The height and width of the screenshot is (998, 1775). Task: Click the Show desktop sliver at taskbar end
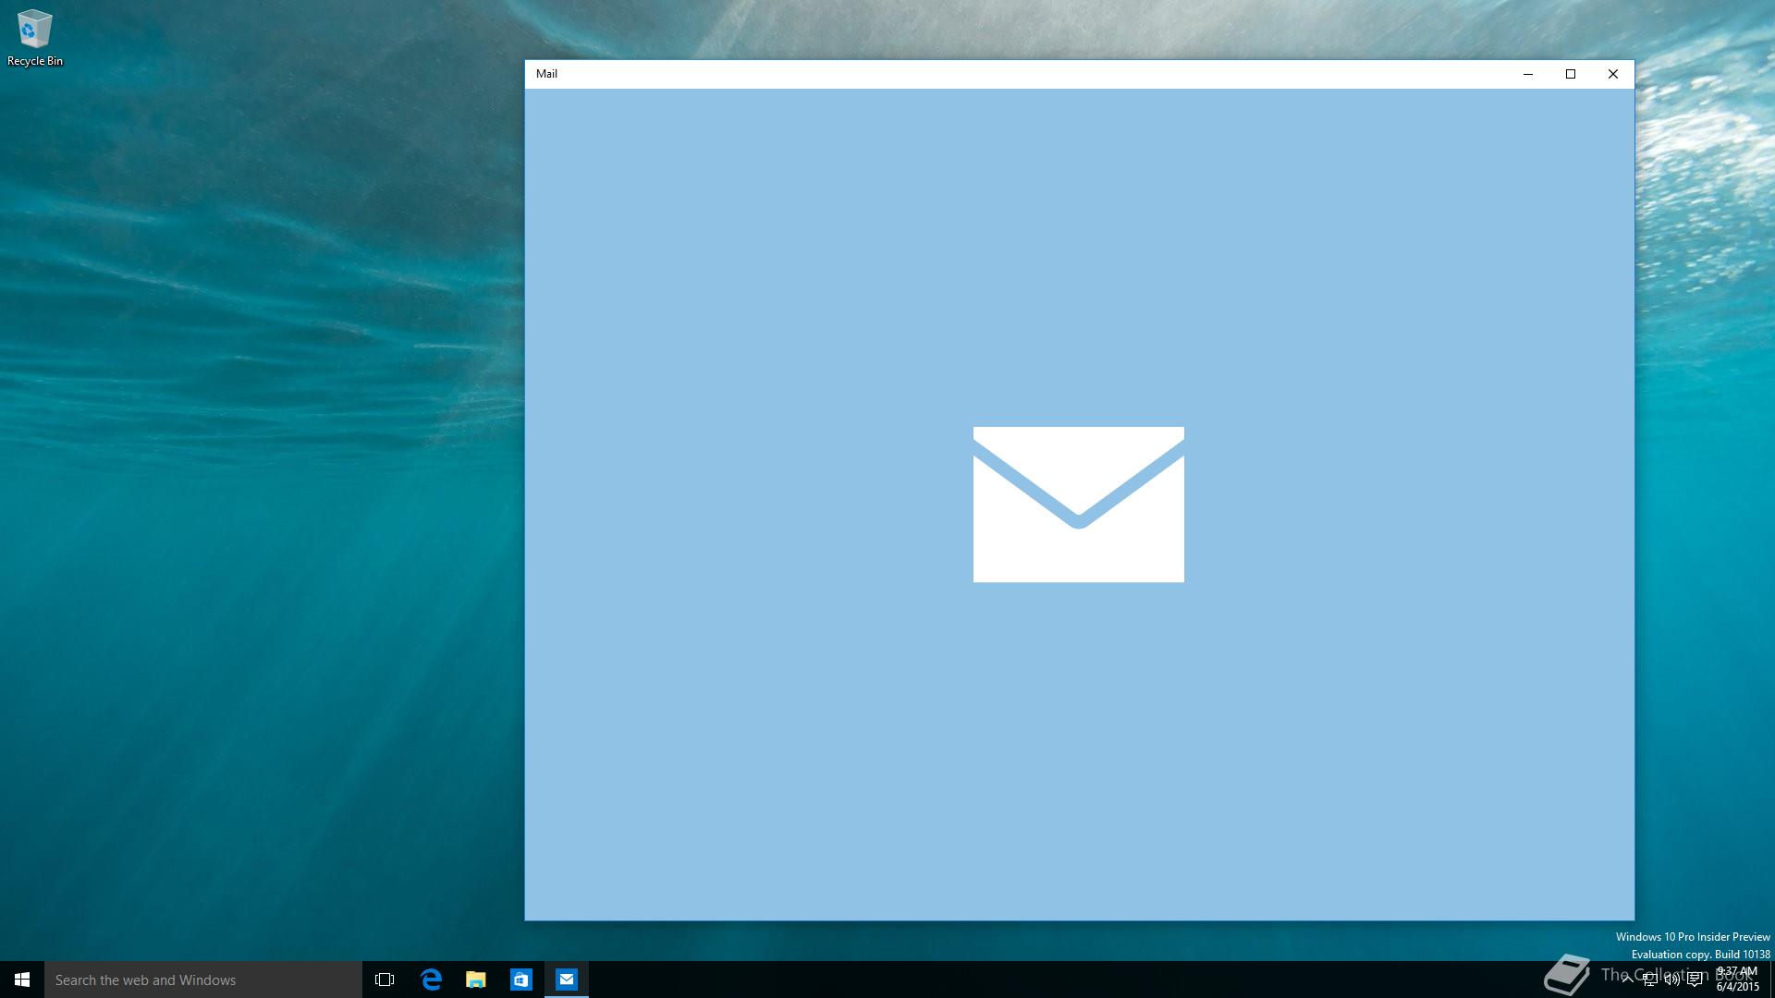(x=1771, y=980)
